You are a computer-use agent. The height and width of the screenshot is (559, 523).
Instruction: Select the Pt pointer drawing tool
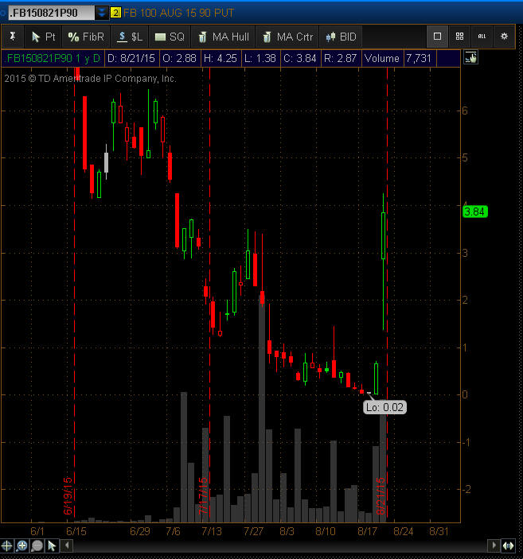click(43, 37)
